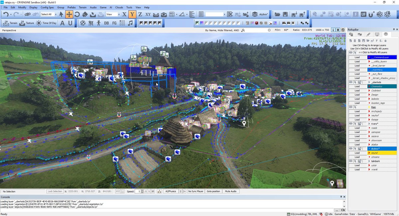This screenshot has width=399, height=216.
Task: Click the FG flow graph icon
Action: (x=114, y=23)
